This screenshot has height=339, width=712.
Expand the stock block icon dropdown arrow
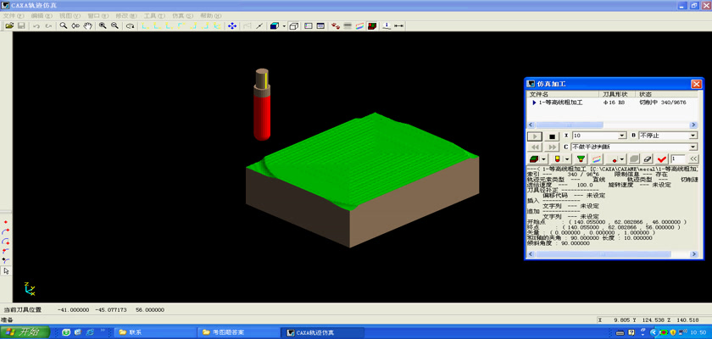coord(543,159)
